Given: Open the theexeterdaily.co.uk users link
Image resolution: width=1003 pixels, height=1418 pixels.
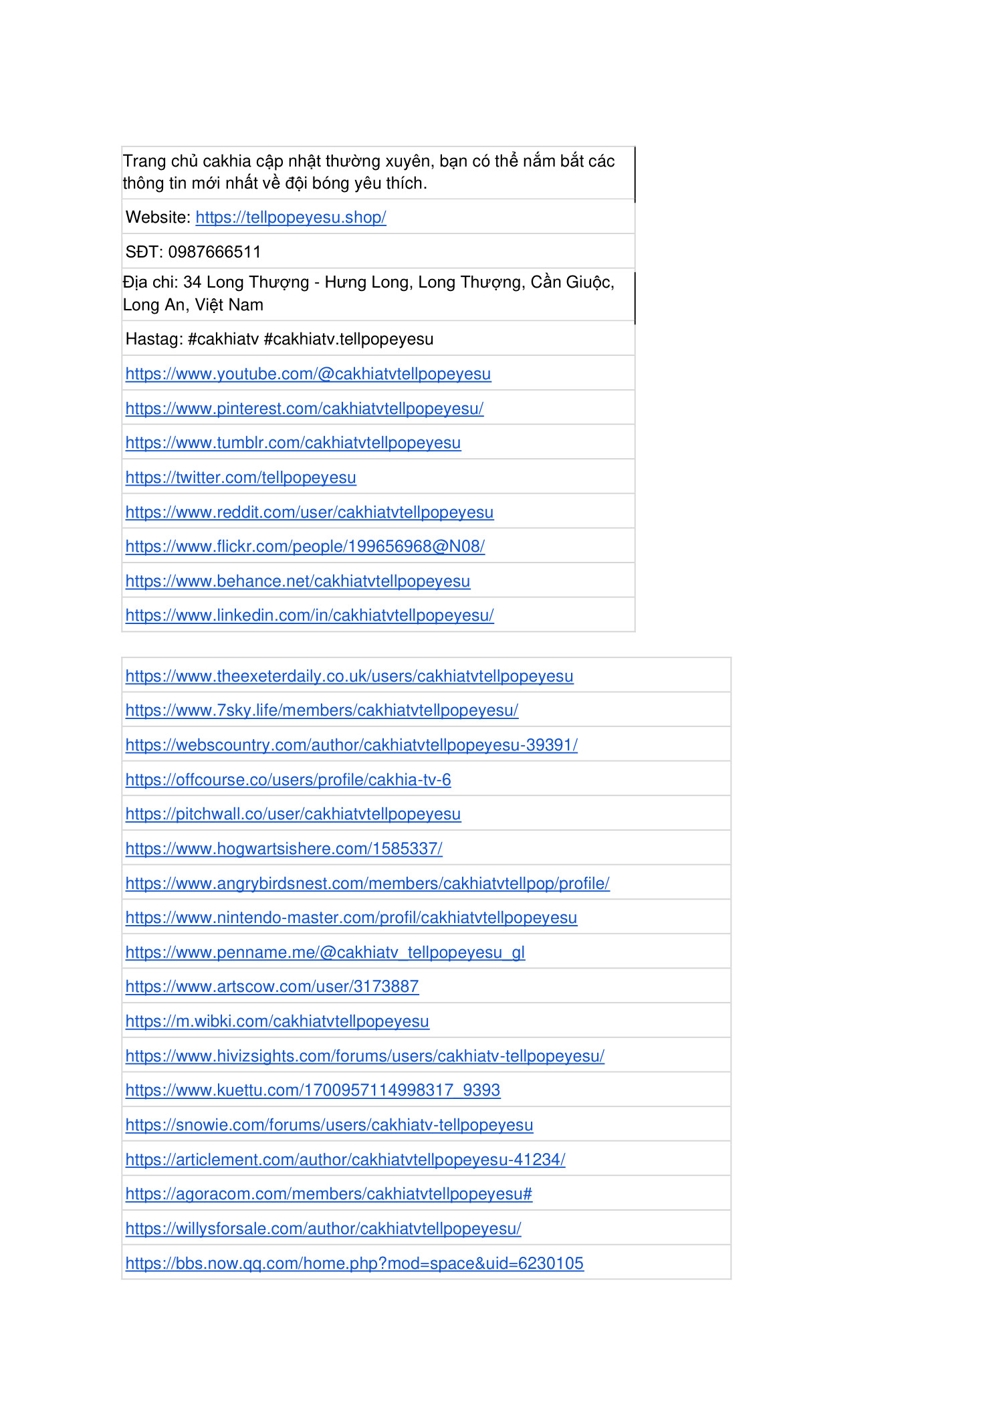Looking at the screenshot, I should pyautogui.click(x=349, y=676).
